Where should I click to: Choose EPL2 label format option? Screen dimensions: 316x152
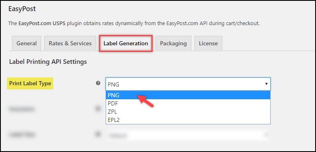pyautogui.click(x=188, y=120)
